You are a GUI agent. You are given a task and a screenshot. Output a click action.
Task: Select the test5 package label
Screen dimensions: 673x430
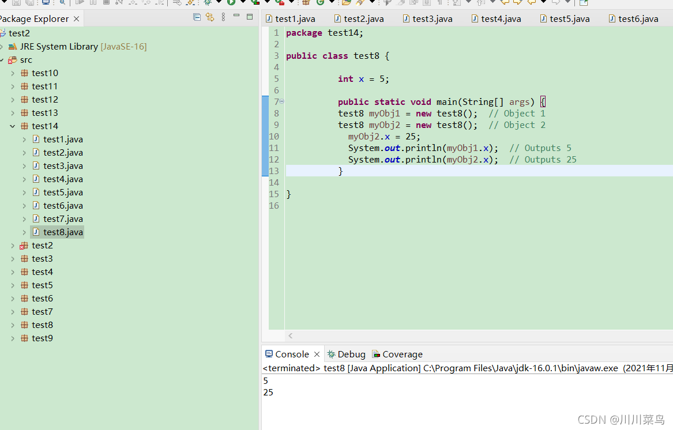pyautogui.click(x=42, y=285)
